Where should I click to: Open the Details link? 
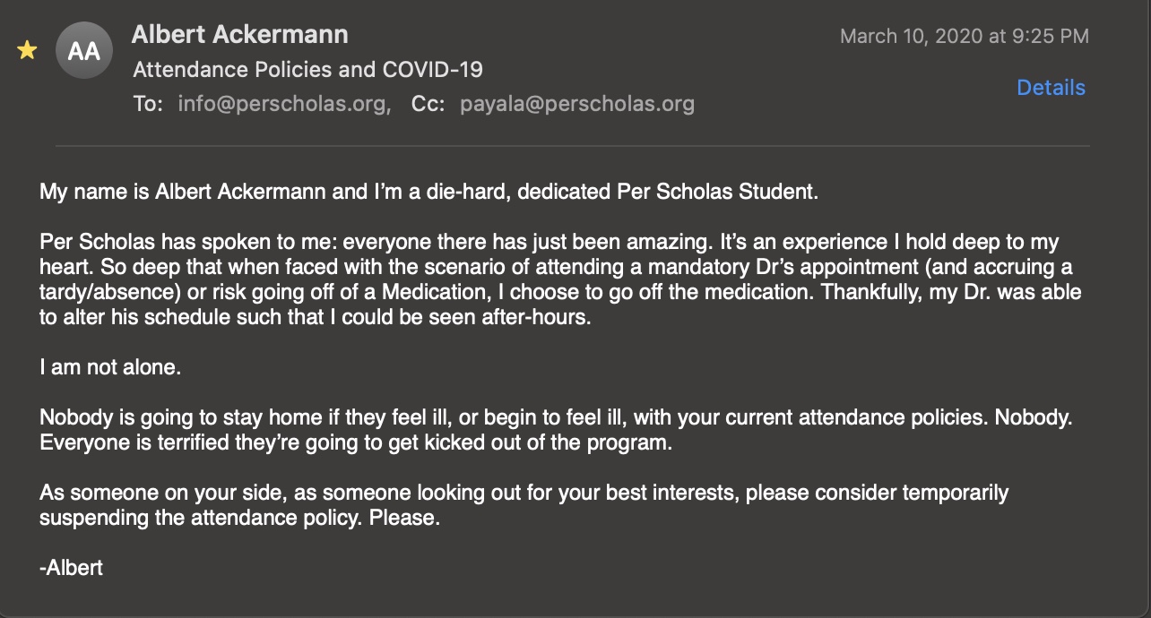[x=1051, y=88]
